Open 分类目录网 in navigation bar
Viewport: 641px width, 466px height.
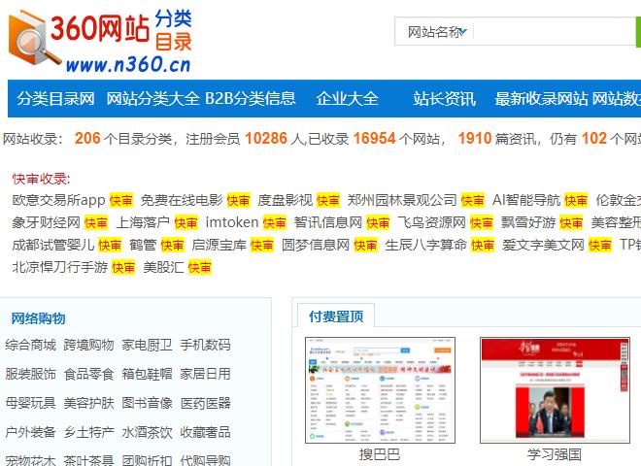coord(55,98)
